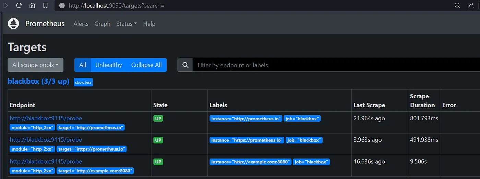Open the Help nav item
Image resolution: width=480 pixels, height=179 pixels.
coord(149,24)
